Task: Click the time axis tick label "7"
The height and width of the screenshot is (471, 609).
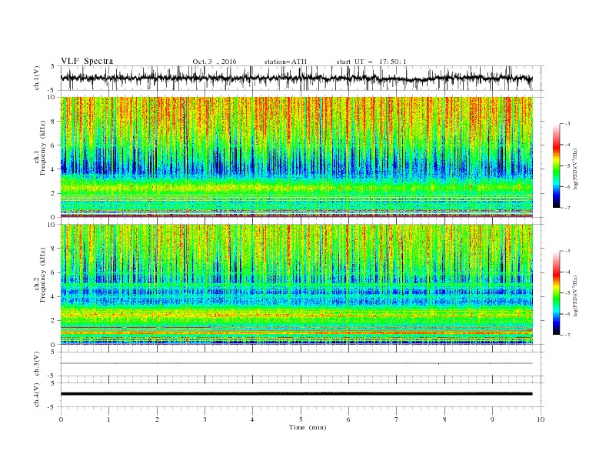Action: (397, 419)
